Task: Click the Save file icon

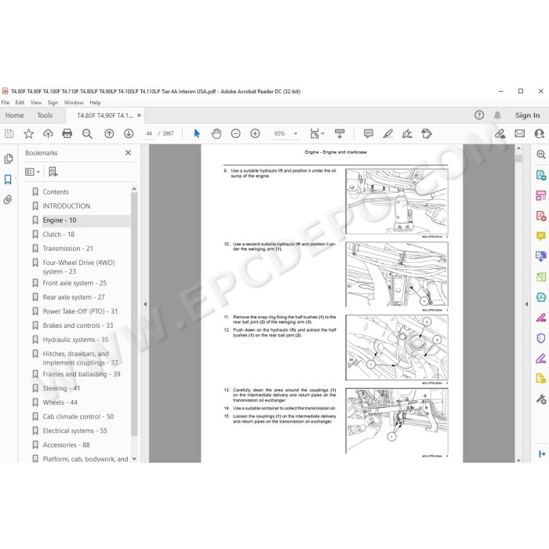Action: coord(9,133)
